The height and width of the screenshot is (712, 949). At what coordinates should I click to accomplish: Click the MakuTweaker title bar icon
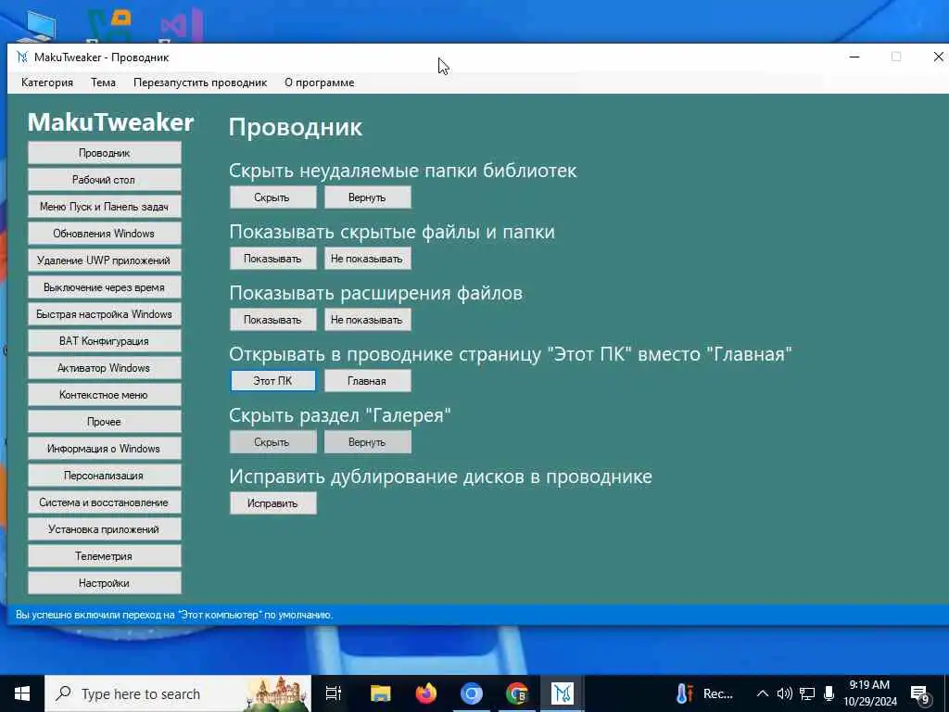pyautogui.click(x=22, y=57)
